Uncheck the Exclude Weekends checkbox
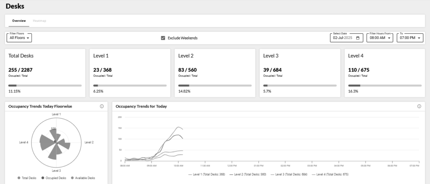This screenshot has width=430, height=184. coord(163,38)
